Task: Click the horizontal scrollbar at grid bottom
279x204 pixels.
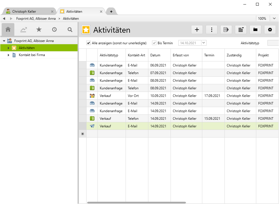Action: pyautogui.click(x=136, y=202)
